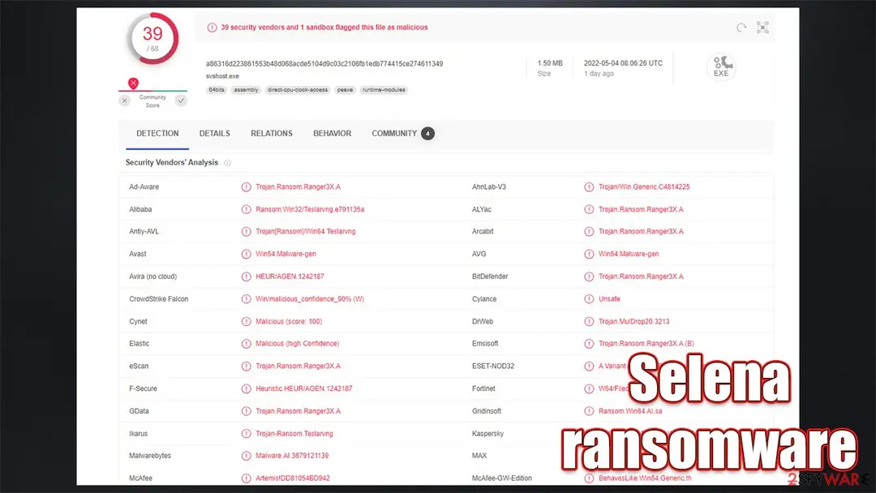Click Malicious (score: 100) result
This screenshot has height=493, width=876.
(289, 322)
